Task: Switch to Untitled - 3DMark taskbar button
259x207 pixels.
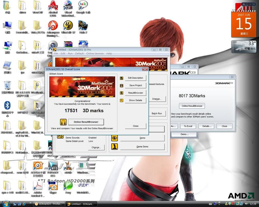Action: click(81, 204)
